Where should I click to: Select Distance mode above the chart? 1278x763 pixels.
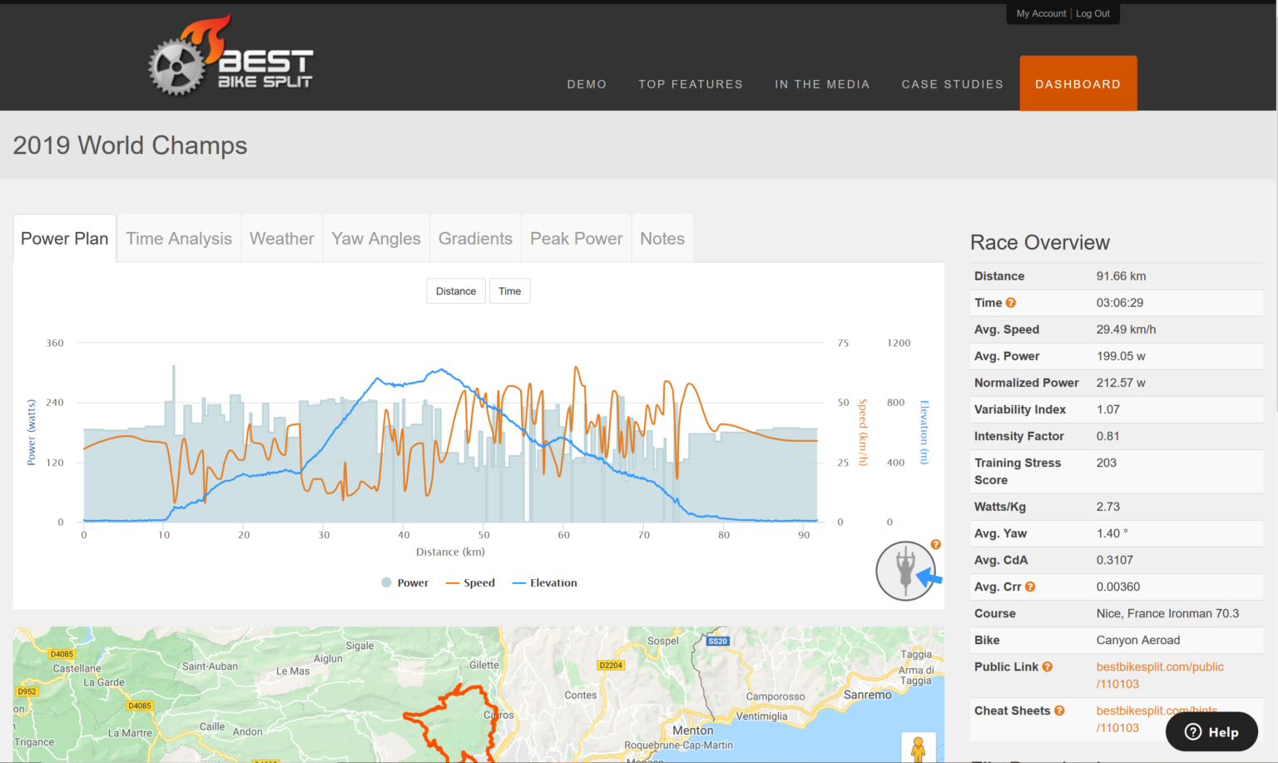(x=455, y=290)
